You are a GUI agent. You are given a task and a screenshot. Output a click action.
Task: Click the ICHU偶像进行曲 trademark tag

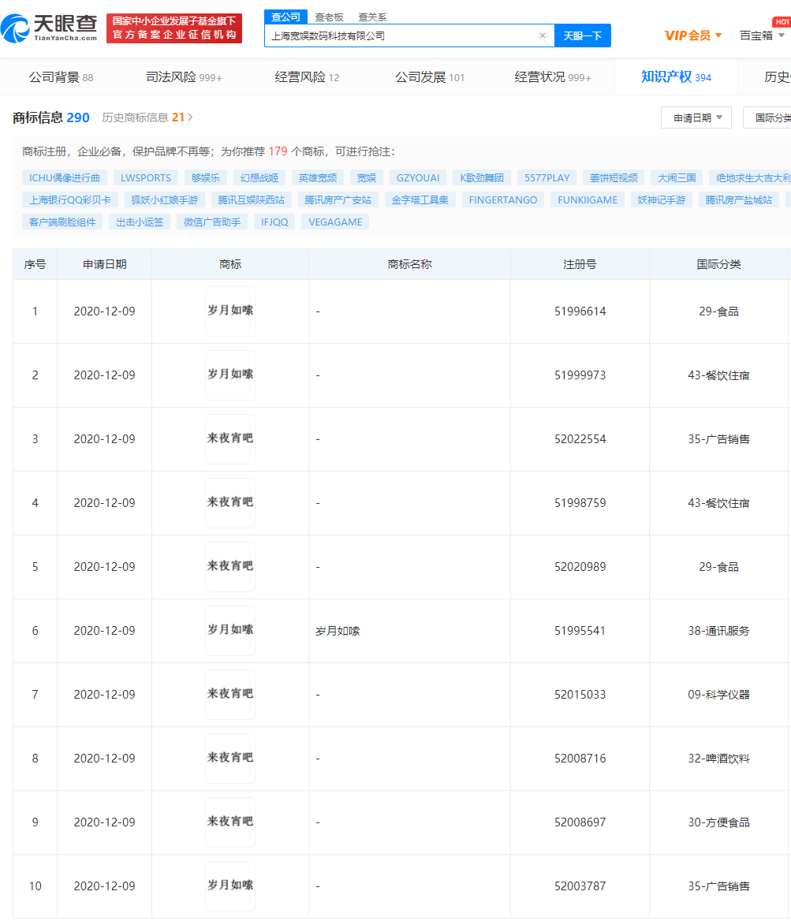[x=65, y=177]
